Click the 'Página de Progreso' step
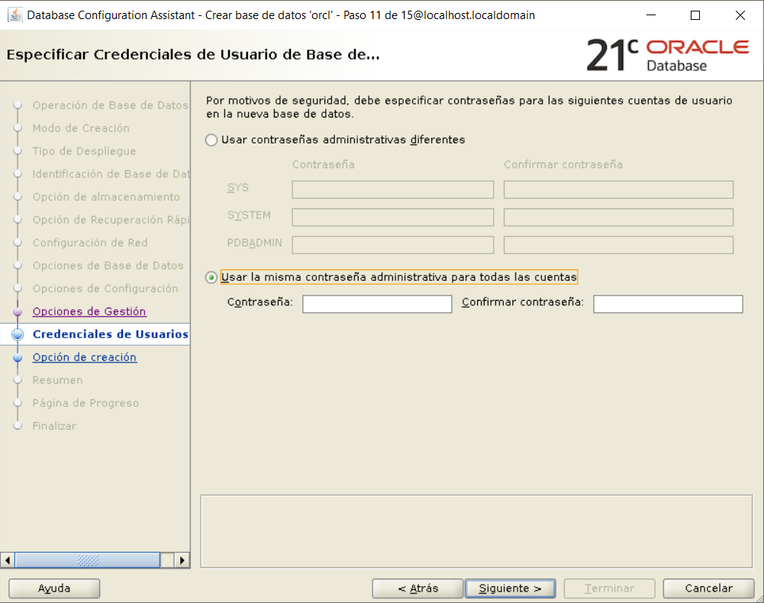This screenshot has width=764, height=603. point(85,403)
